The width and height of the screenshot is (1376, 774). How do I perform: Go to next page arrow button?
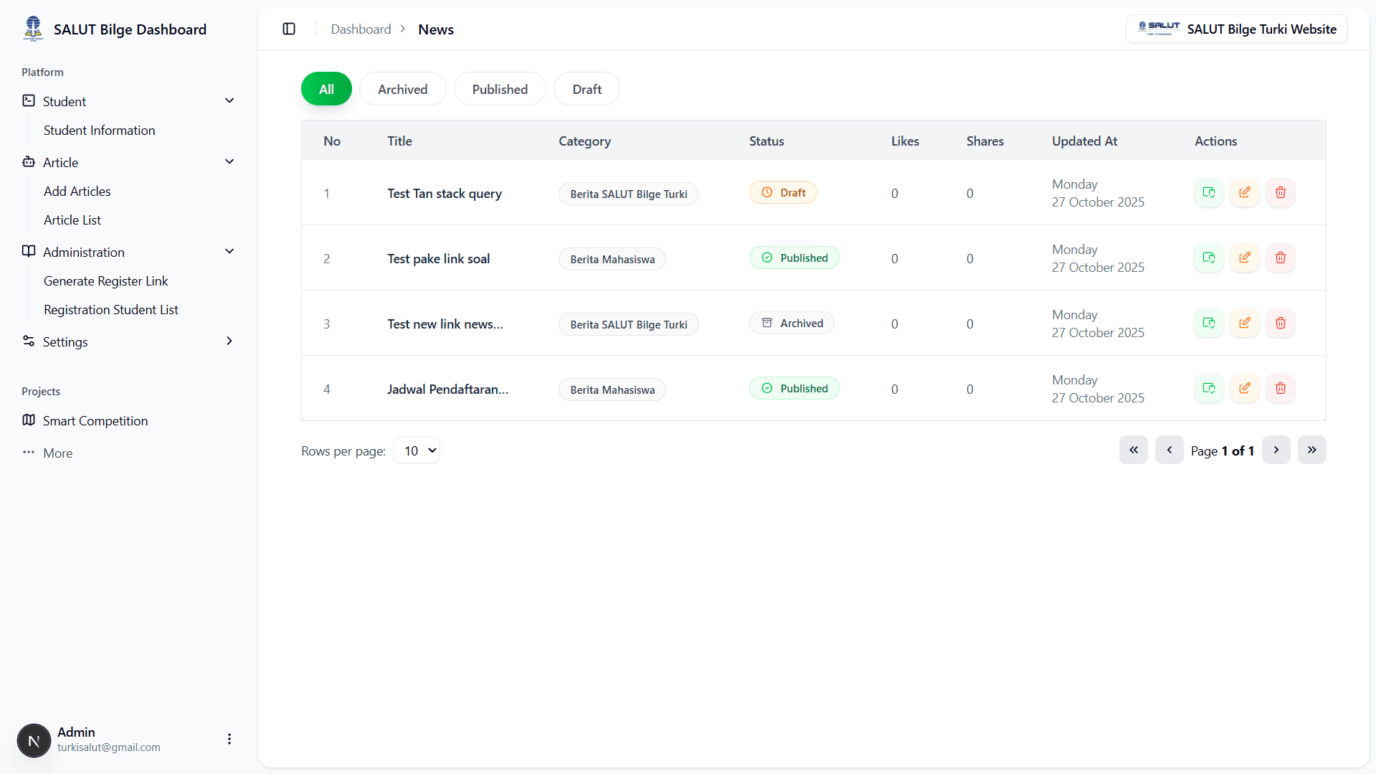(x=1276, y=450)
